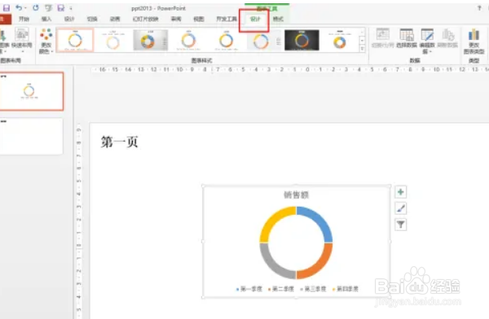Open the undo history dropdown arrow
The image size is (489, 319).
pyautogui.click(x=25, y=8)
